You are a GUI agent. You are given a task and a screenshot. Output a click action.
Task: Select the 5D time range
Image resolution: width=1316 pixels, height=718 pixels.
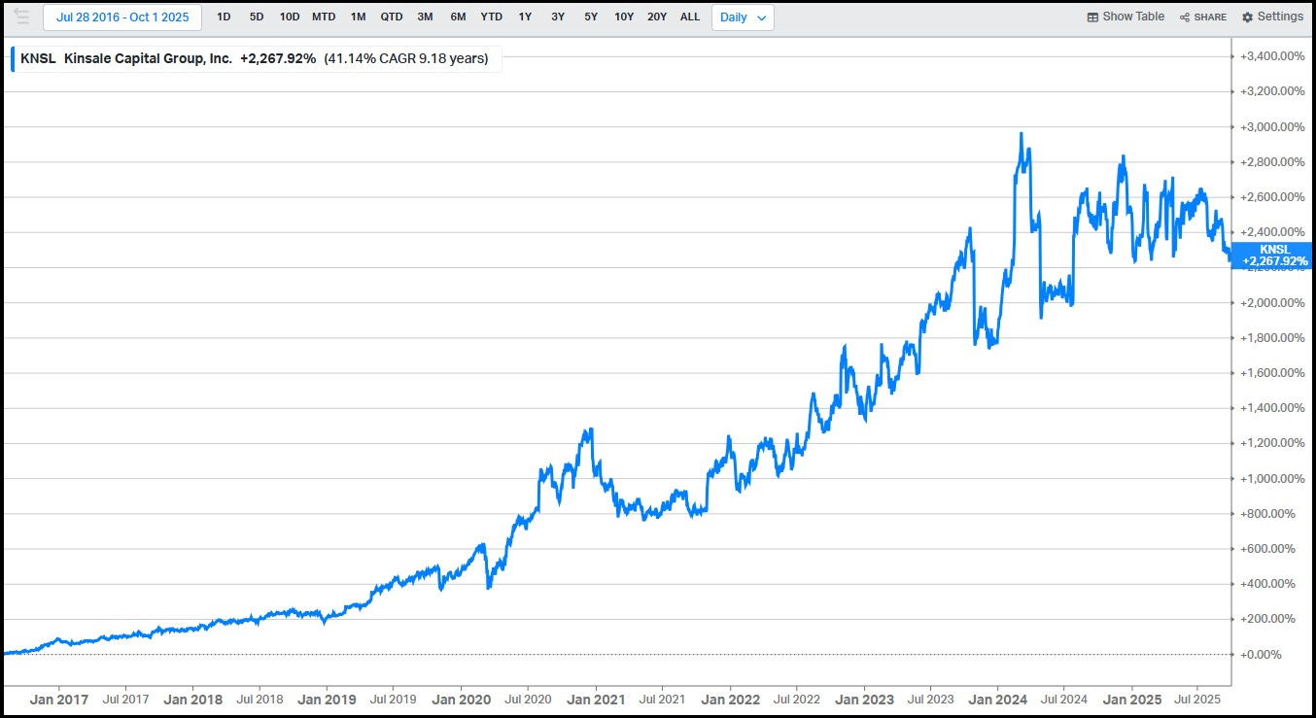(257, 17)
